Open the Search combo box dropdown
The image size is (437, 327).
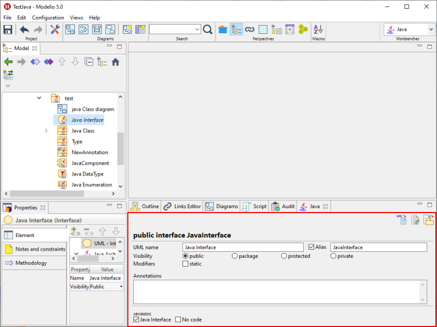click(x=197, y=29)
